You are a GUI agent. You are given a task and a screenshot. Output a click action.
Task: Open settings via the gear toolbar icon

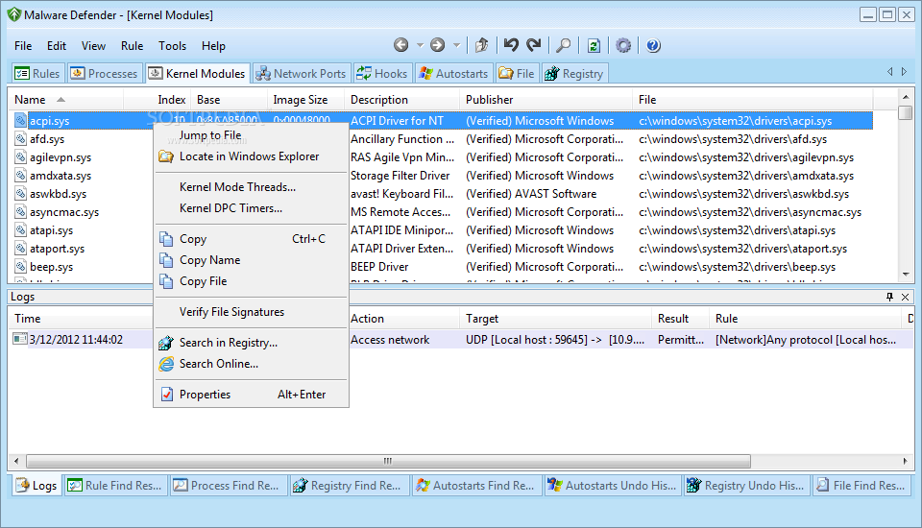623,45
